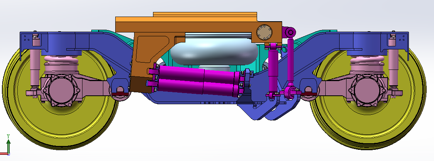Image resolution: width=434 pixels, height=161 pixels.
Task: Select the round bolted cover on orange bolster
Action: pos(264,32)
